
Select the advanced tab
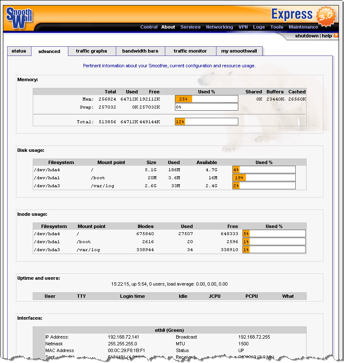[50, 51]
